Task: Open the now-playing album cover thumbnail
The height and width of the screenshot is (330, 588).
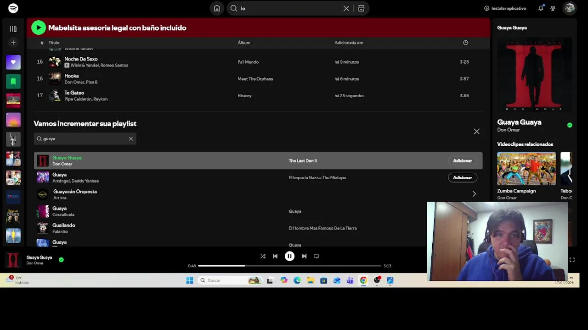Action: click(13, 260)
